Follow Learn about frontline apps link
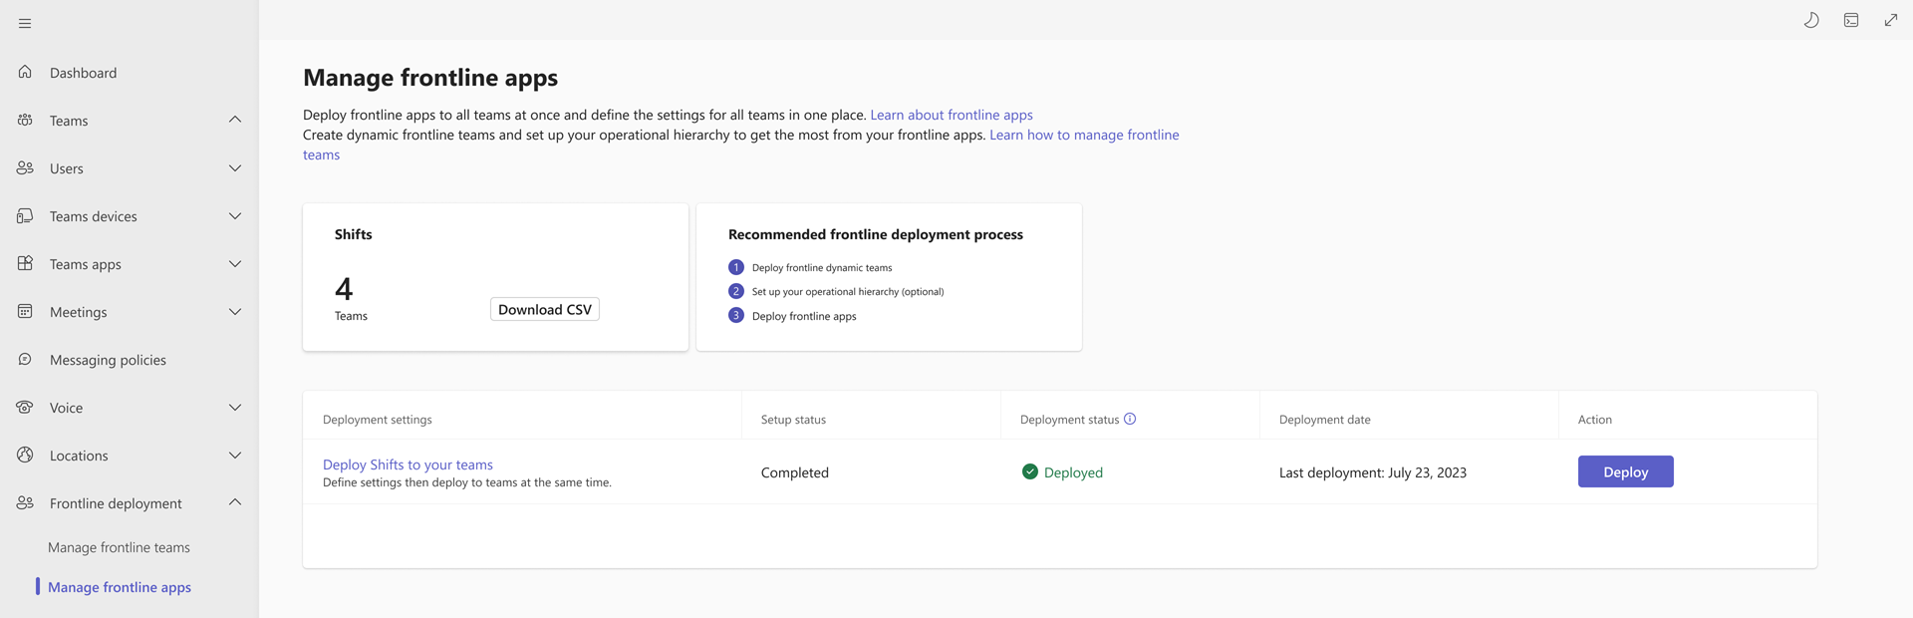Image resolution: width=1913 pixels, height=618 pixels. tap(951, 115)
